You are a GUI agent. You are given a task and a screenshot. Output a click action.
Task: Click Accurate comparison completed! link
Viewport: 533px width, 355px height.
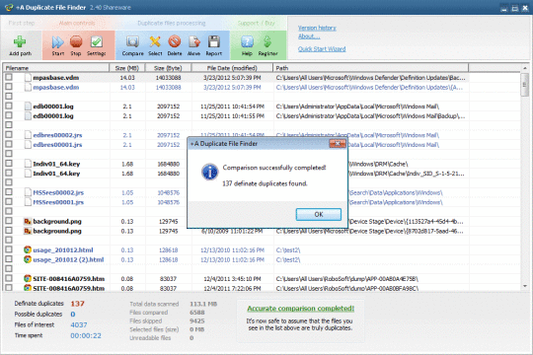(300, 309)
